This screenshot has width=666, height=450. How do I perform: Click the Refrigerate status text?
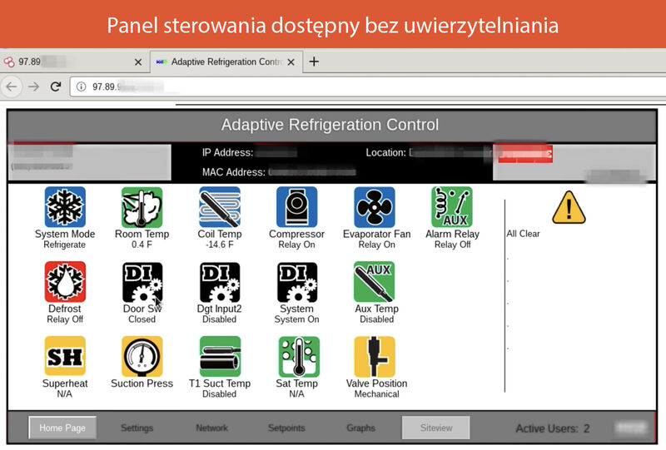click(x=65, y=245)
